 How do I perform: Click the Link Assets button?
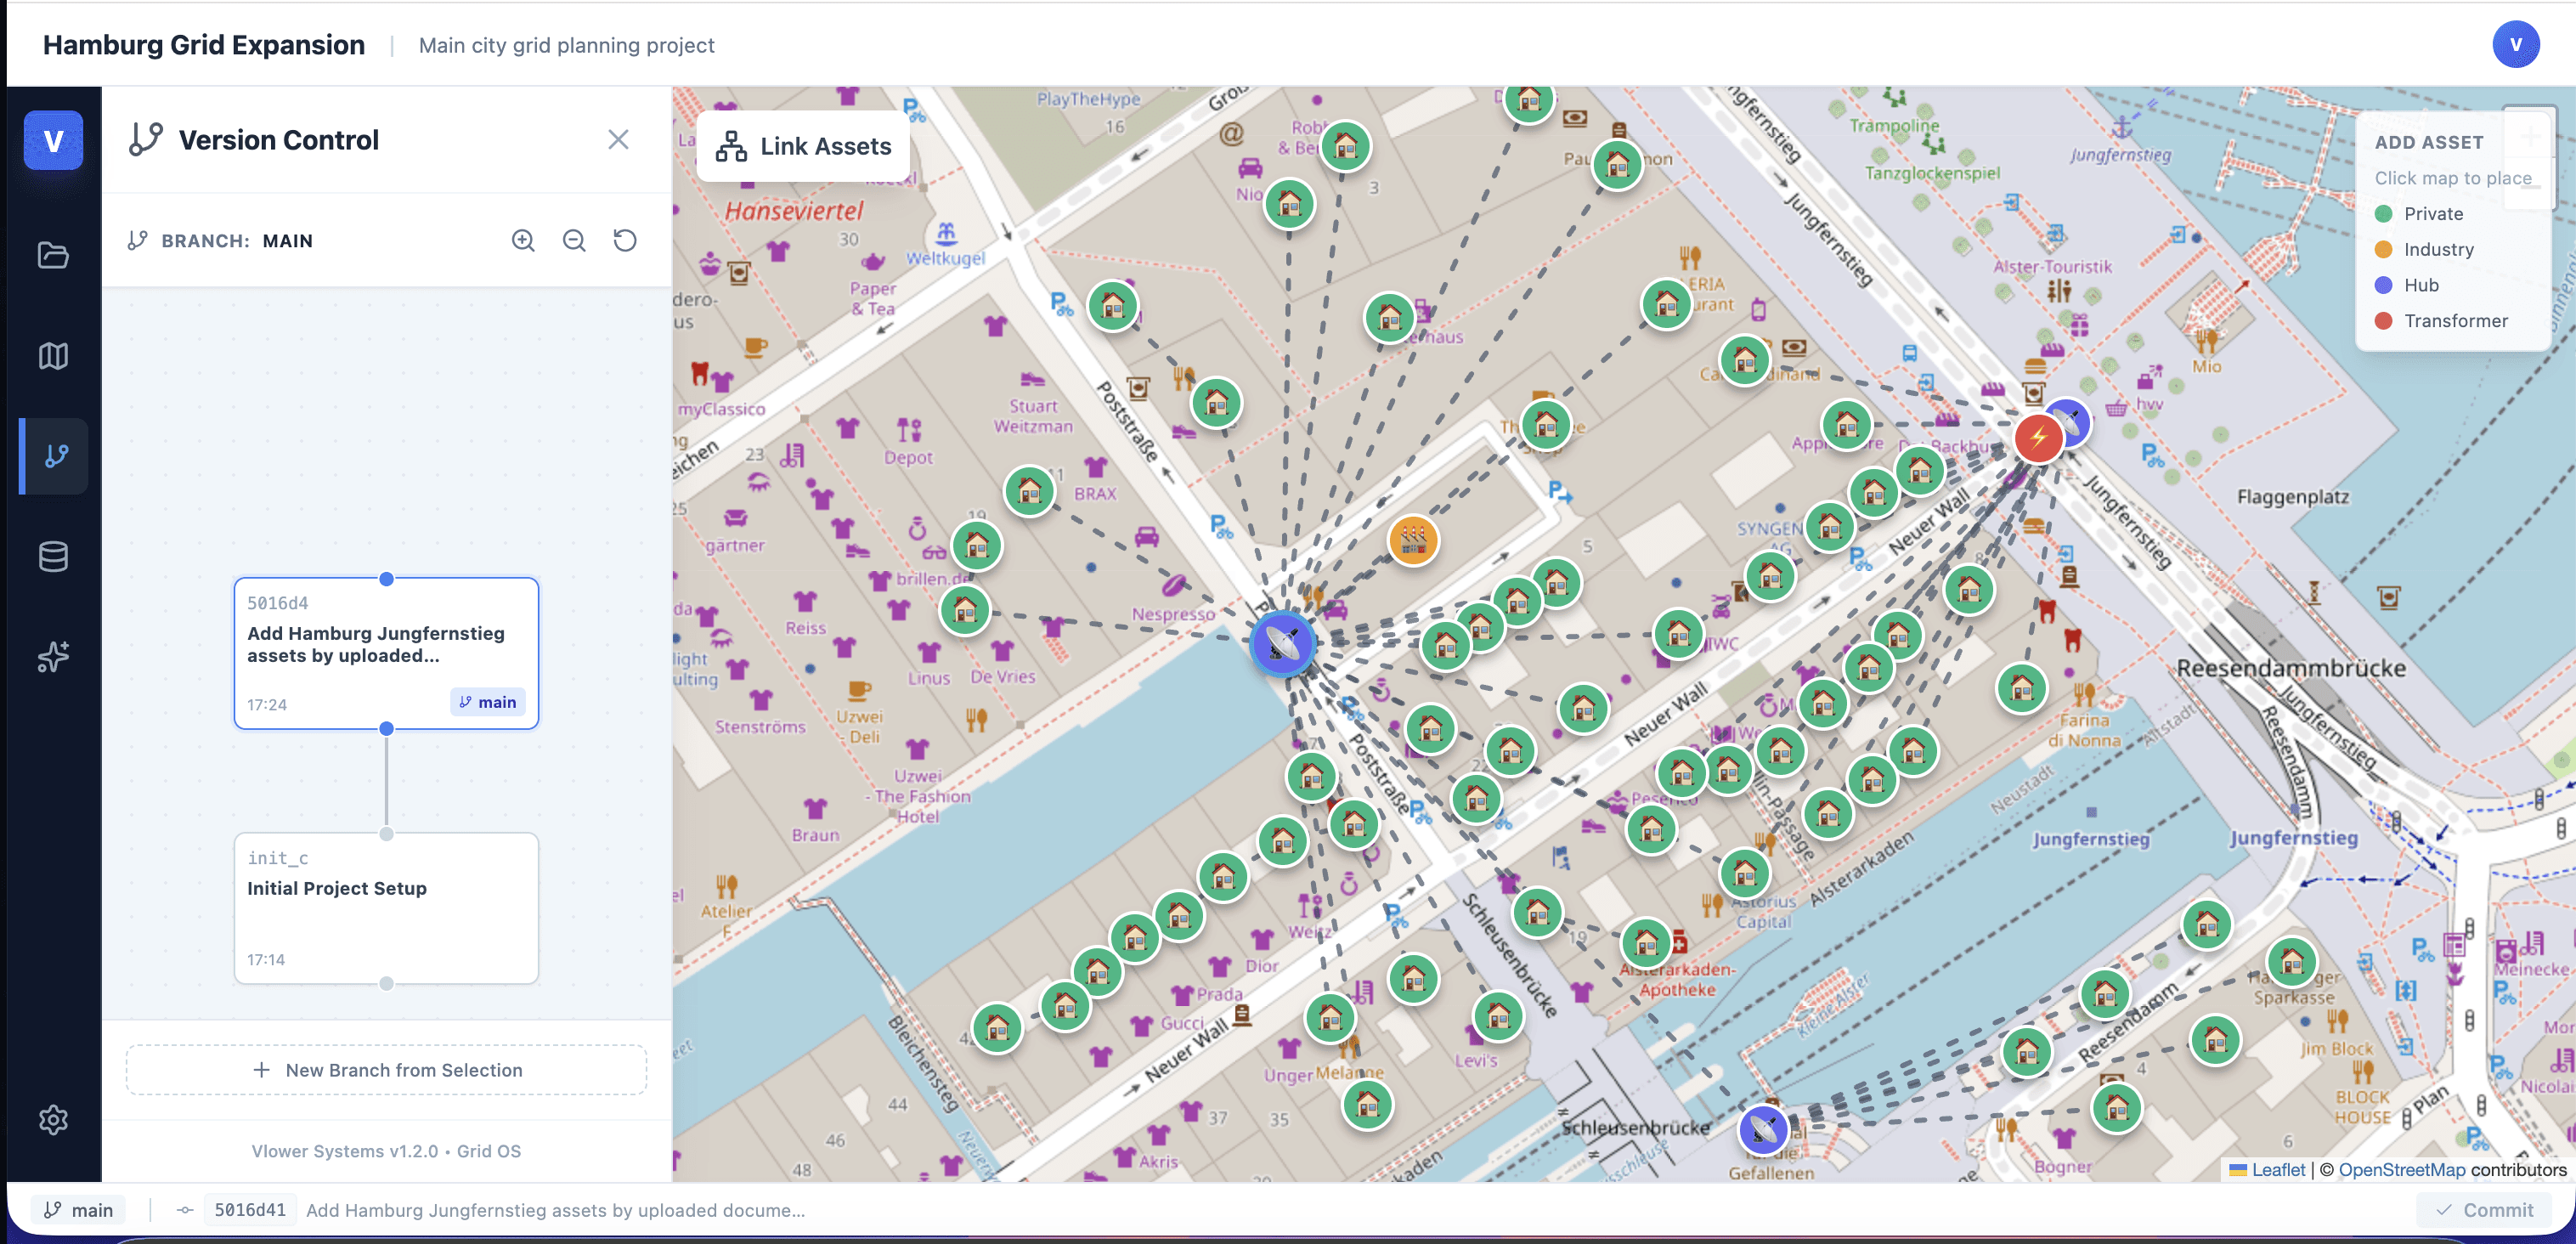(x=803, y=146)
